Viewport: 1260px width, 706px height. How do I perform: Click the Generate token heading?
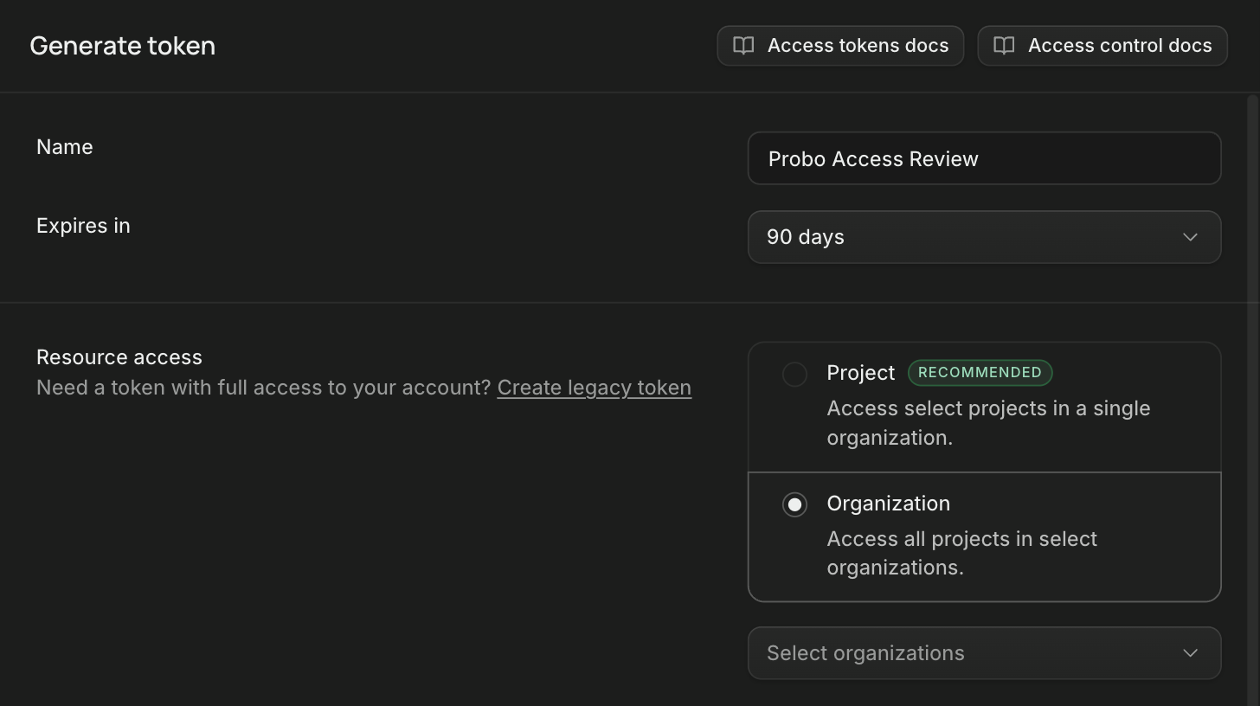122,46
